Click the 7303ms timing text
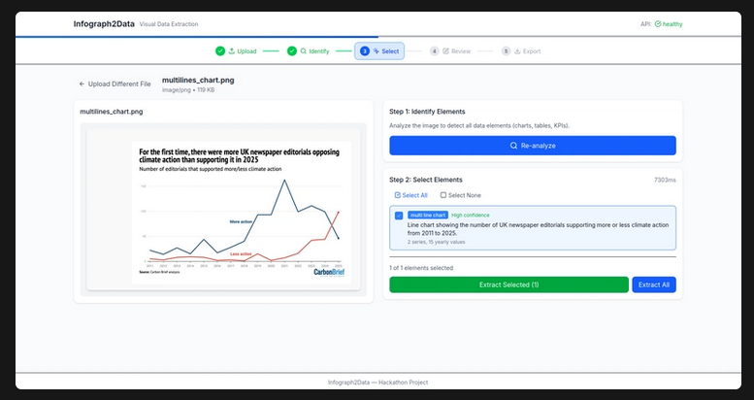This screenshot has width=754, height=400. (x=665, y=180)
